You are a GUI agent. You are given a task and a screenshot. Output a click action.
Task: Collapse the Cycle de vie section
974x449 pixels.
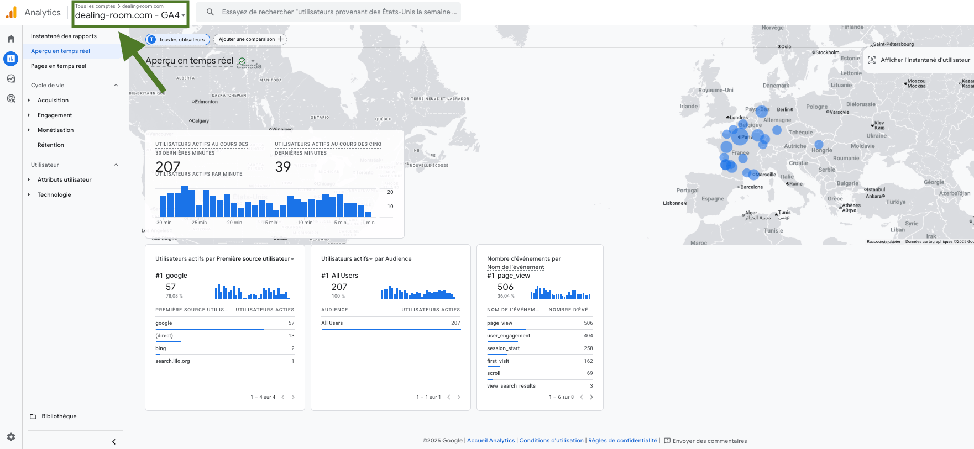[x=116, y=85]
